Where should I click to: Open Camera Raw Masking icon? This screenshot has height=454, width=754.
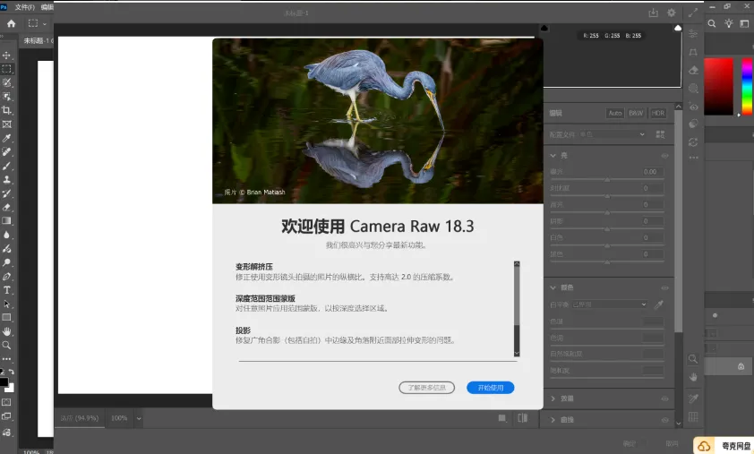coord(693,89)
